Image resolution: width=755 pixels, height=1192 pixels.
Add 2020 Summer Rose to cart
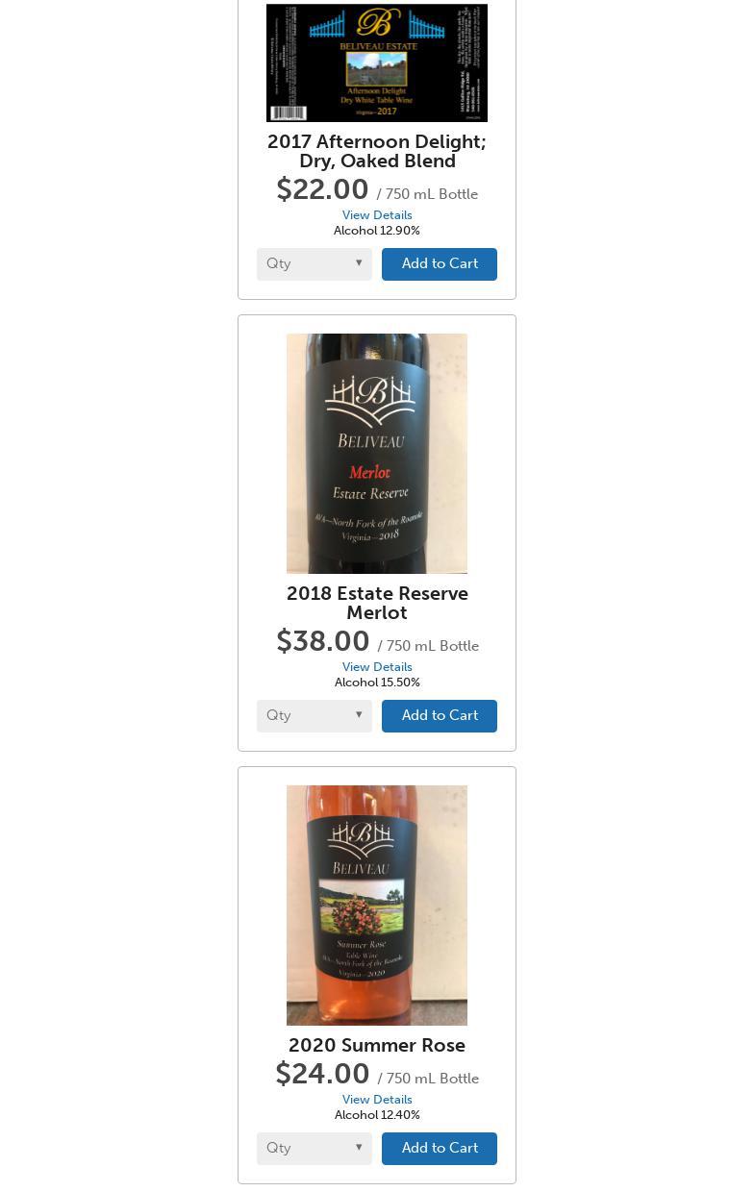coord(440,1149)
